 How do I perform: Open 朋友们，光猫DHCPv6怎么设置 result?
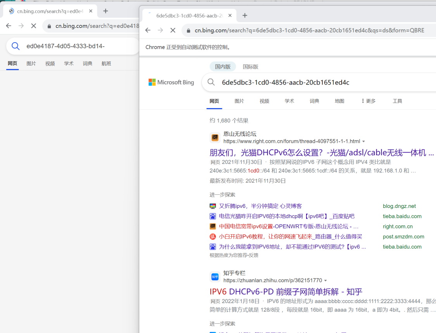(322, 153)
